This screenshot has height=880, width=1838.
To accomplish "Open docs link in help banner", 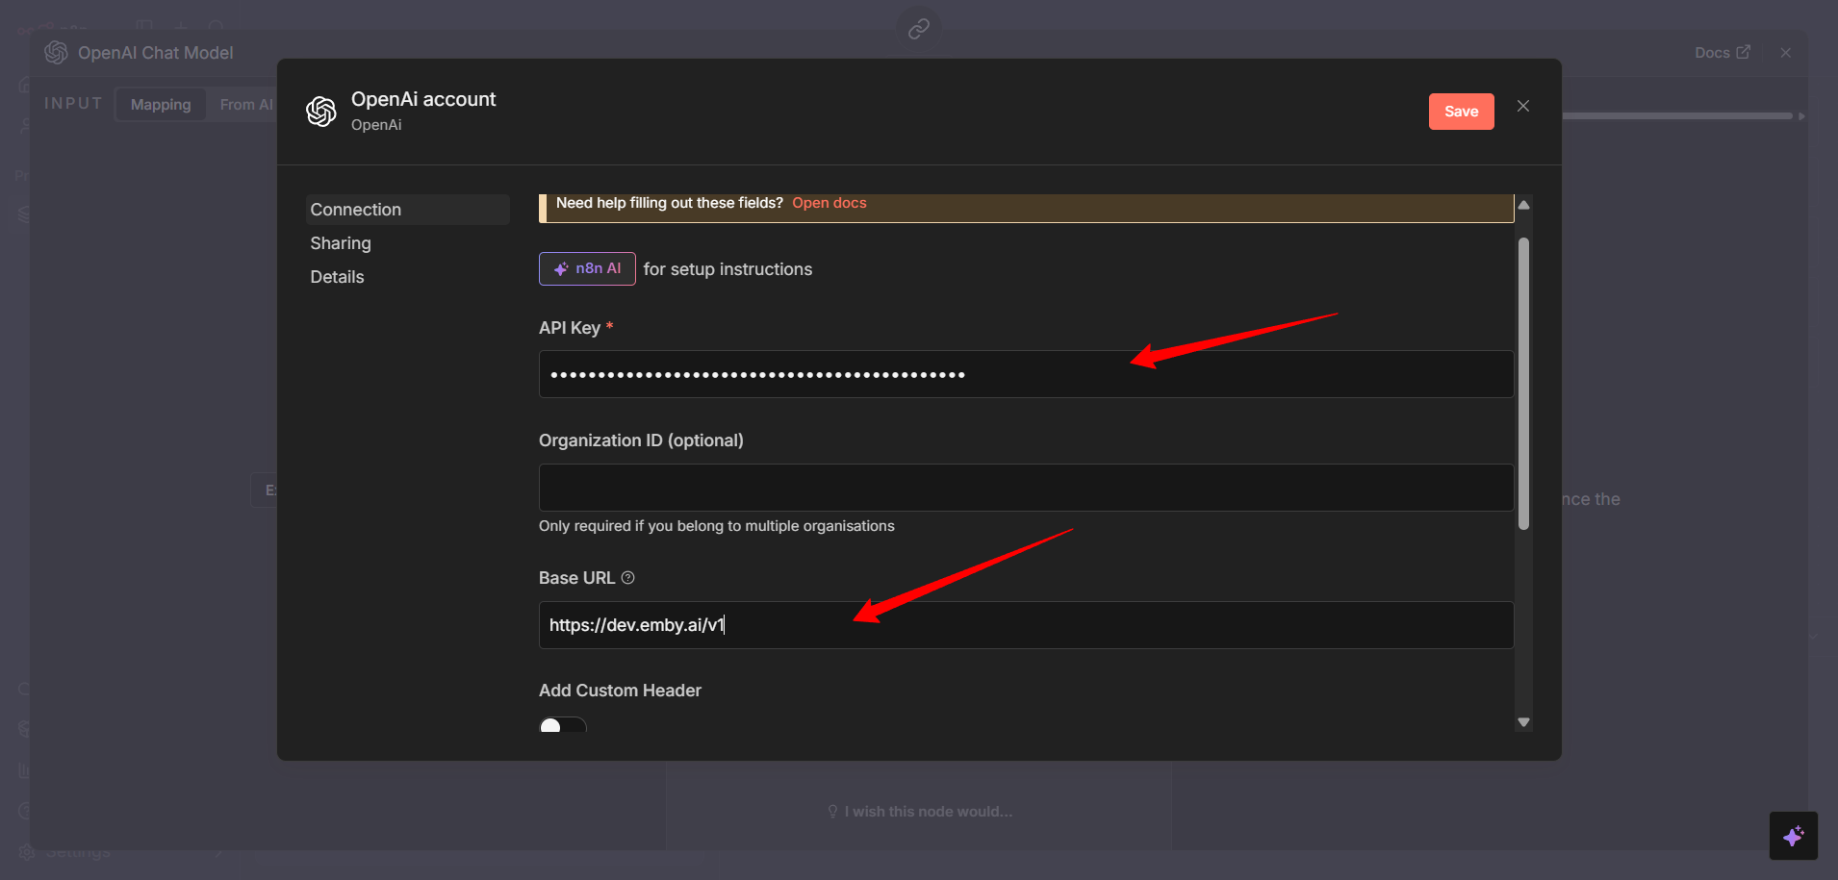I will point(829,203).
